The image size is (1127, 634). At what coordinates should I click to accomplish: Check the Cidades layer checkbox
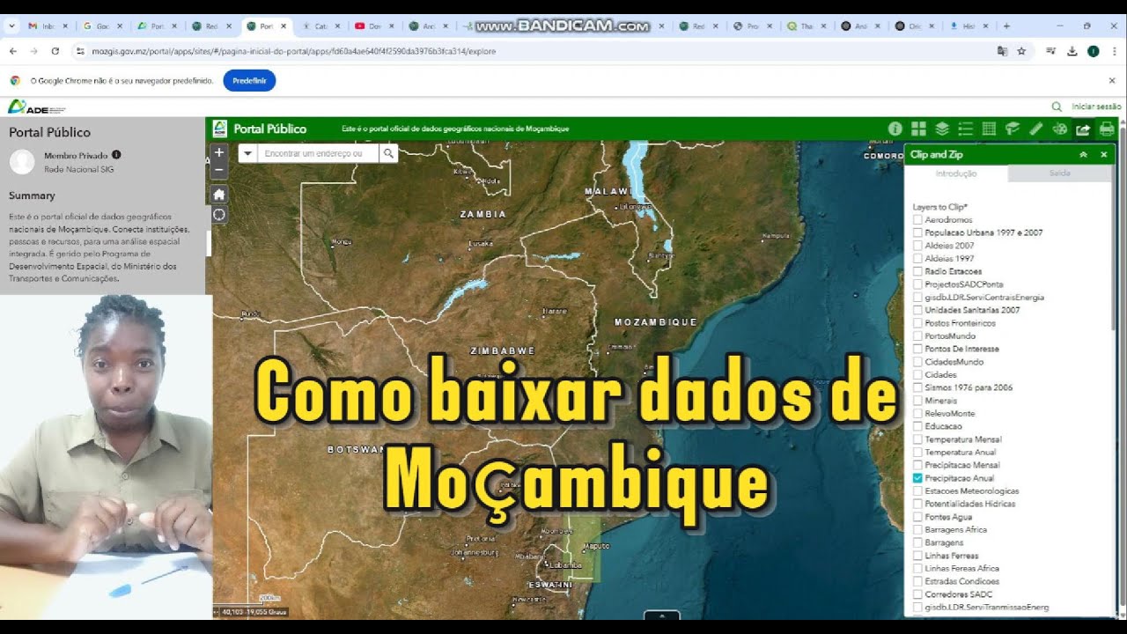[x=918, y=374]
